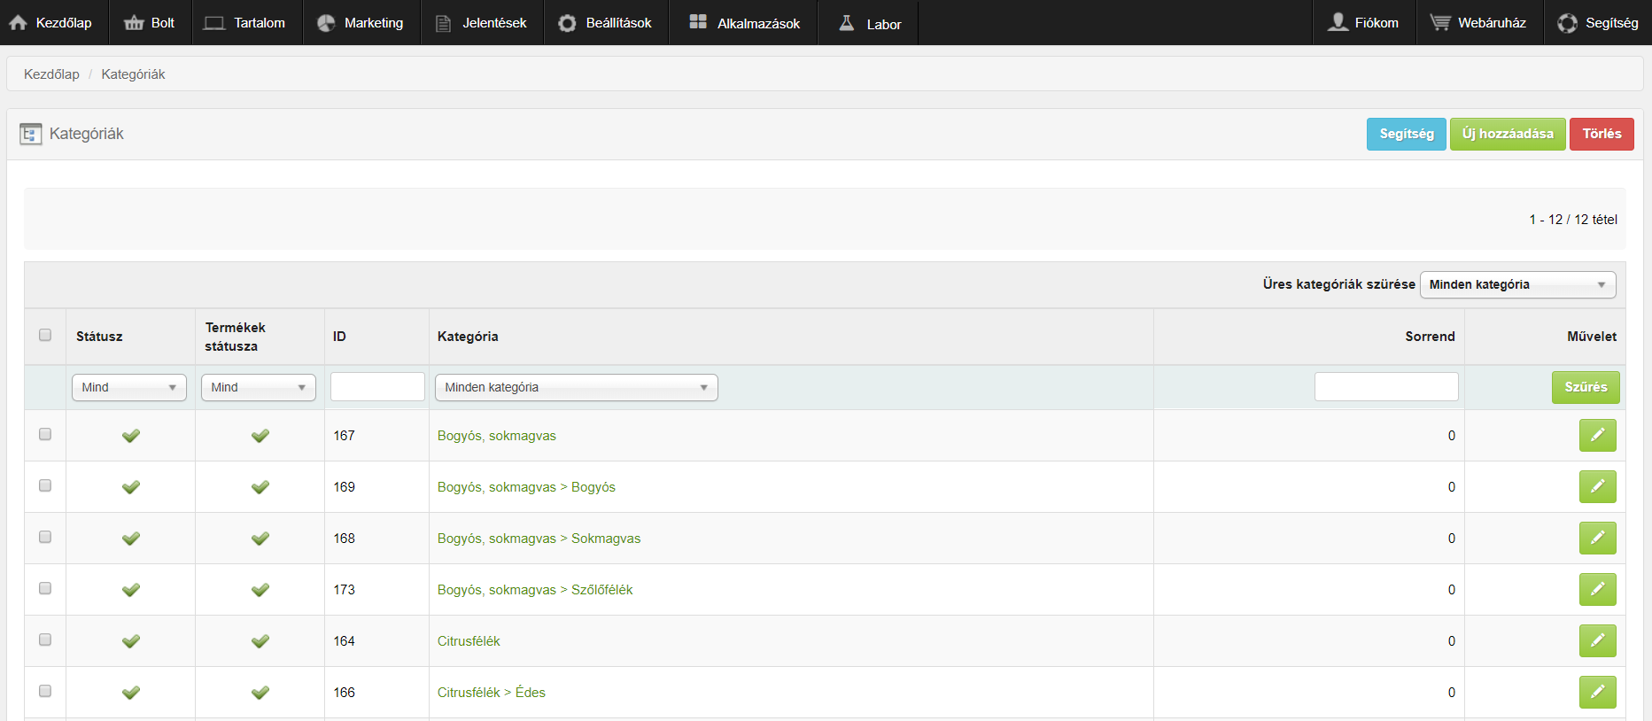Click the Kategóriák panel title icon

coord(31,134)
